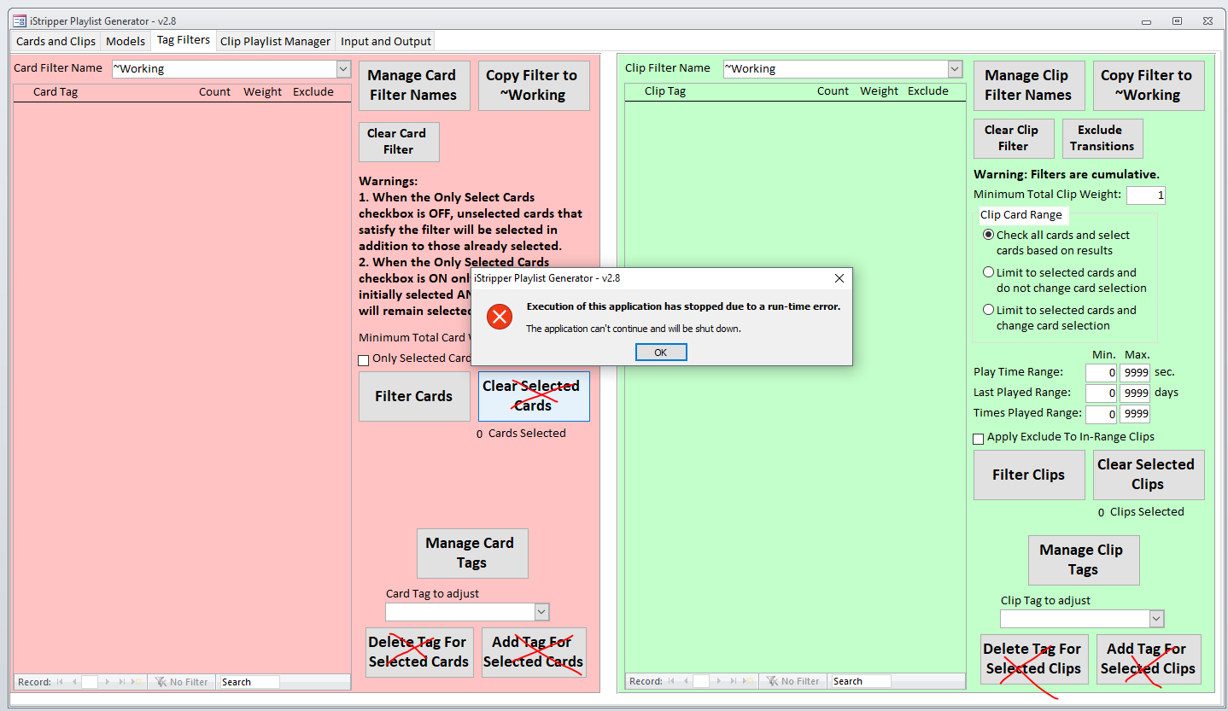Screen dimensions: 1228x711
Task: Click No Filter icon under card tag list
Action: (x=160, y=682)
